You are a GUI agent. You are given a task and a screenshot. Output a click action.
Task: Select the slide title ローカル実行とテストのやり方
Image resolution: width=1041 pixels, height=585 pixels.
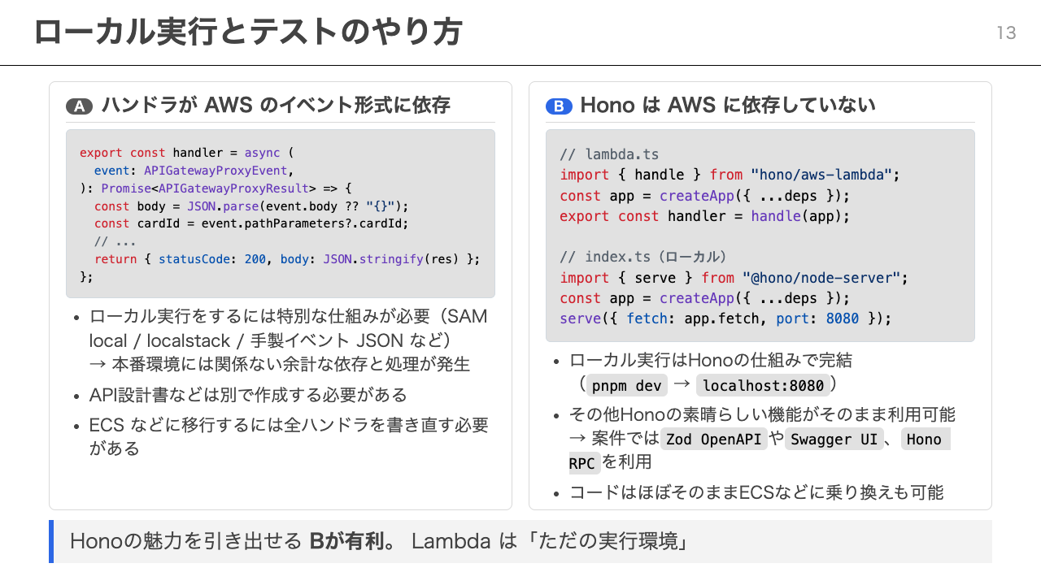click(x=248, y=32)
